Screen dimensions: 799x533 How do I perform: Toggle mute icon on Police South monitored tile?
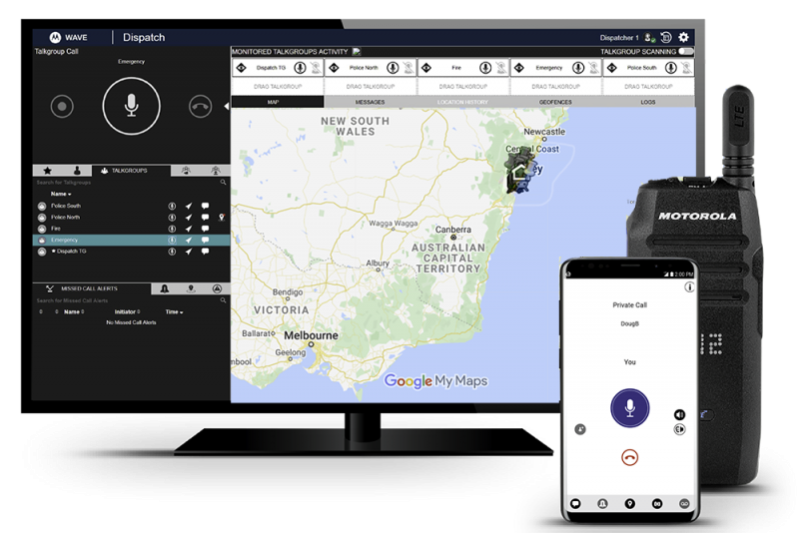tap(687, 68)
